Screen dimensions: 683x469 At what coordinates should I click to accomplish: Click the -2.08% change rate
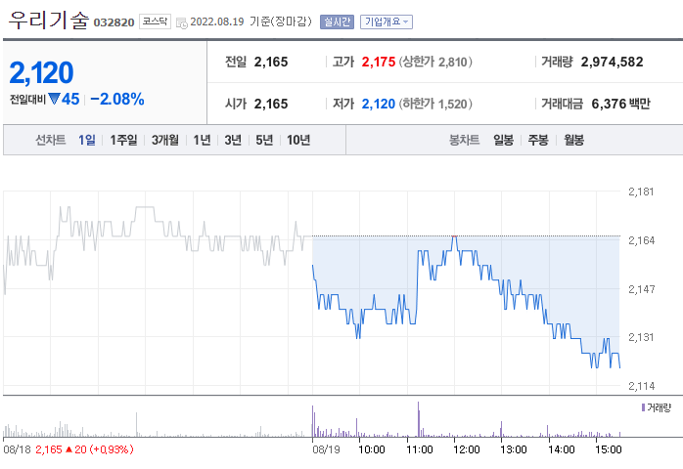(117, 100)
